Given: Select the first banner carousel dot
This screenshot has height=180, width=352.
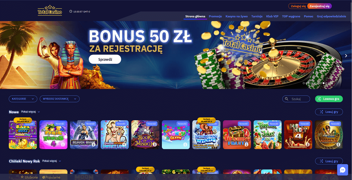Looking at the screenshot, I should 304,83.
